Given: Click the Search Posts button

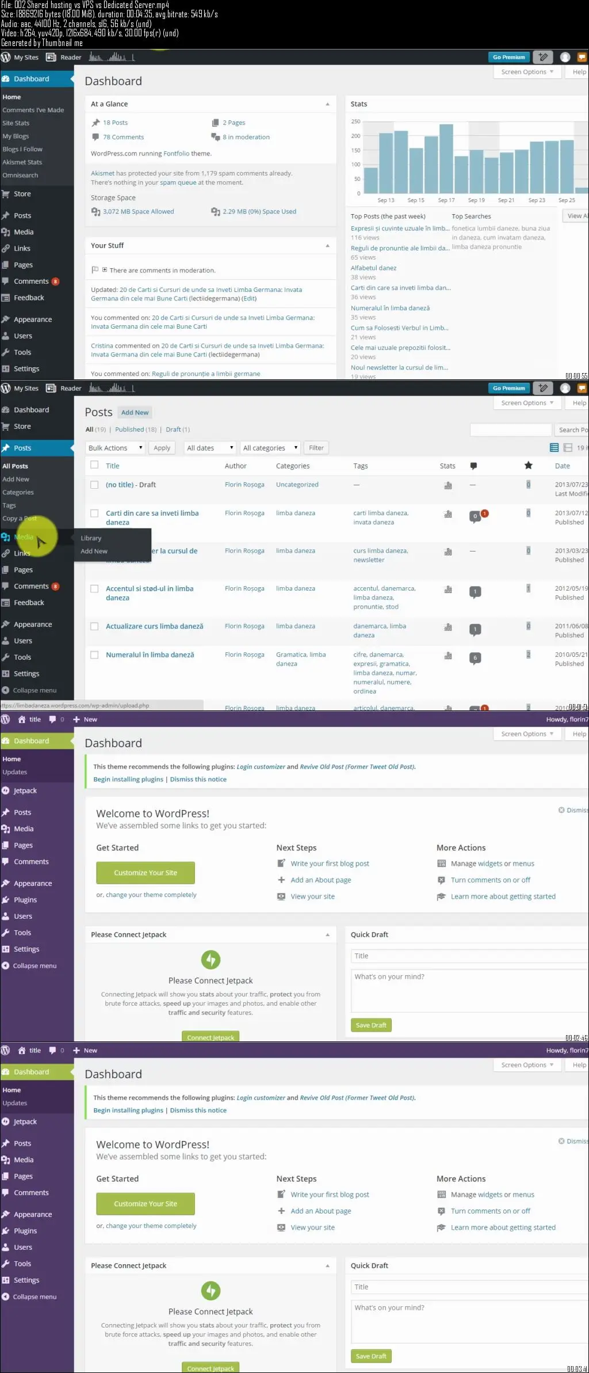Looking at the screenshot, I should tap(572, 430).
